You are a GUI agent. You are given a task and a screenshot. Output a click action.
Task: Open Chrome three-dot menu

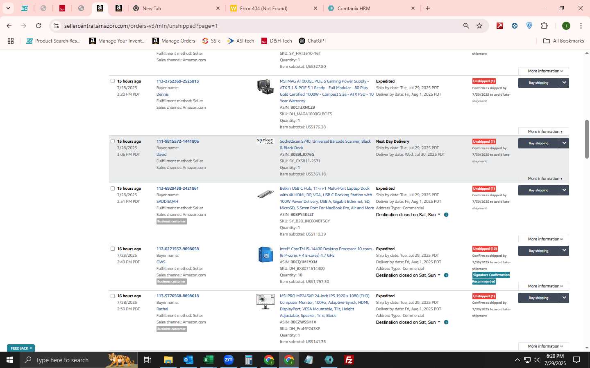pyautogui.click(x=581, y=26)
